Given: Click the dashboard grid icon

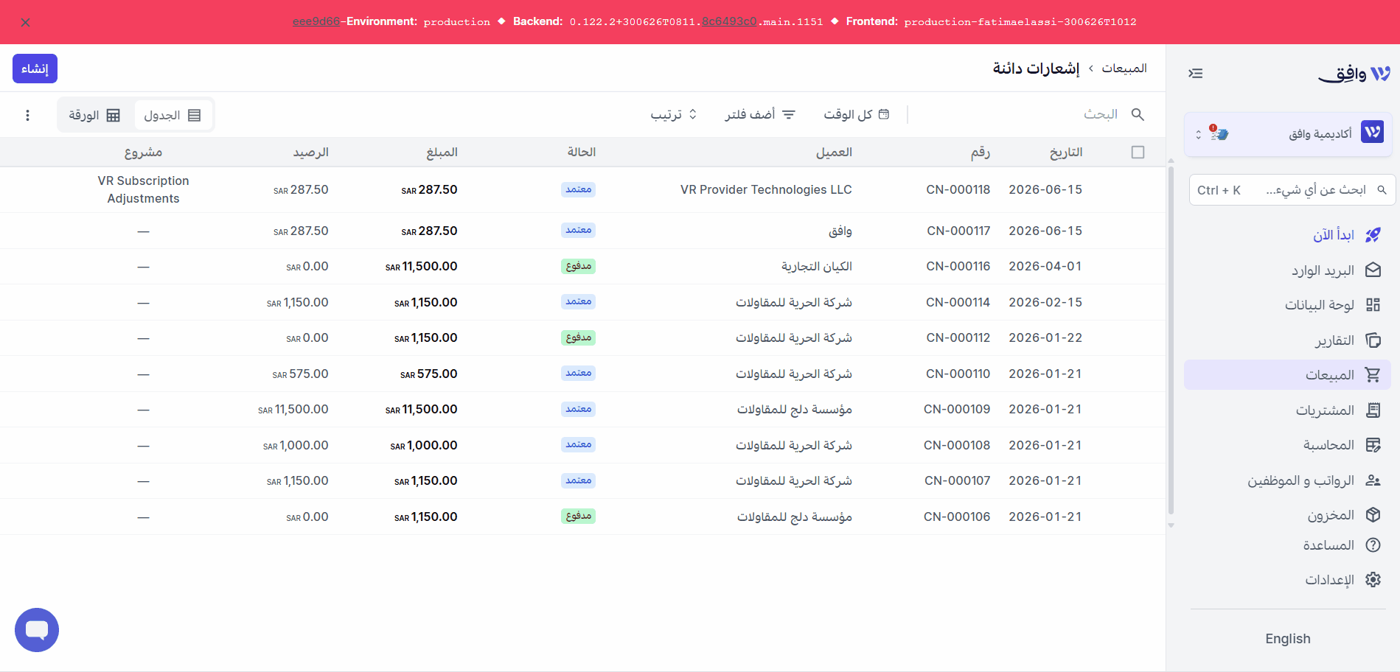Looking at the screenshot, I should click(x=1373, y=305).
